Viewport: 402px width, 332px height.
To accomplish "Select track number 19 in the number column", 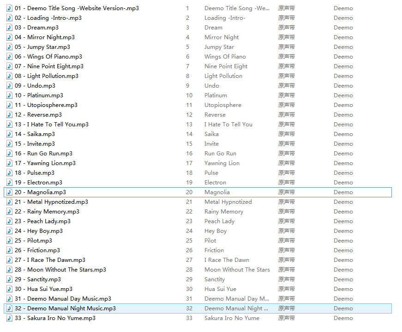I will tap(189, 183).
